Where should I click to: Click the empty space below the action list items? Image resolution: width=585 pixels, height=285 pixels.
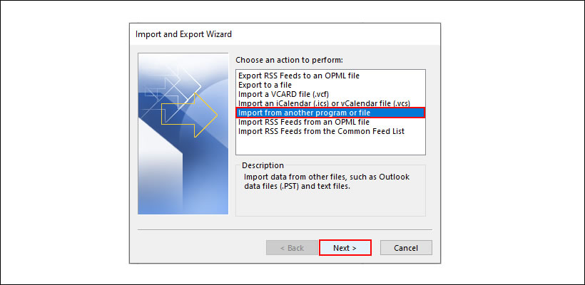[x=330, y=145]
